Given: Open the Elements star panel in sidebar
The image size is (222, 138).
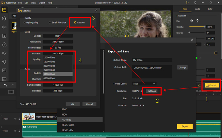Looking at the screenshot, I should [4, 70].
